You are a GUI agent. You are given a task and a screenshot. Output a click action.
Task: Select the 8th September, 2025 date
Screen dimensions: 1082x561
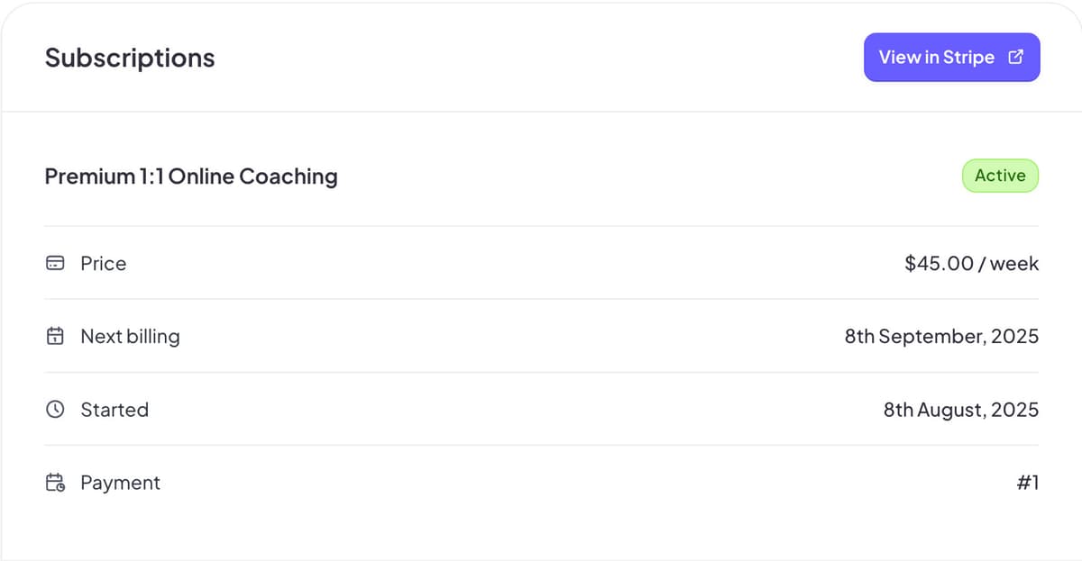[x=941, y=337]
